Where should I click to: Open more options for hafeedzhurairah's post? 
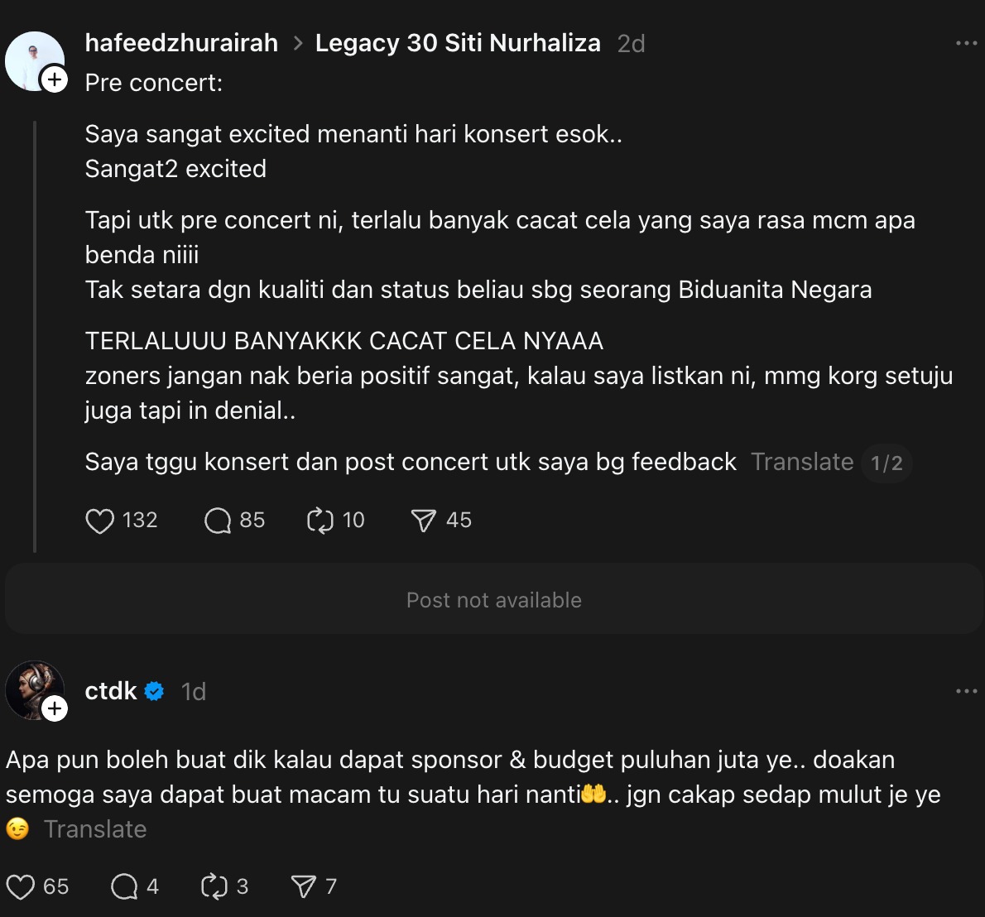coord(966,43)
